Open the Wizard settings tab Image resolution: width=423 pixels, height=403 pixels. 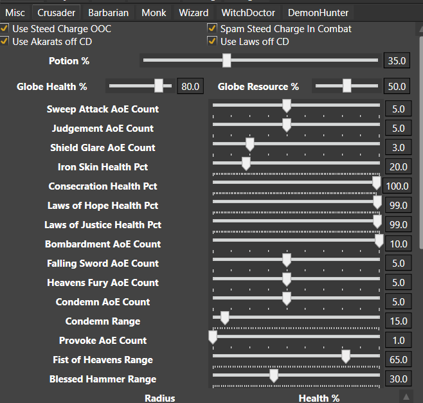click(194, 13)
